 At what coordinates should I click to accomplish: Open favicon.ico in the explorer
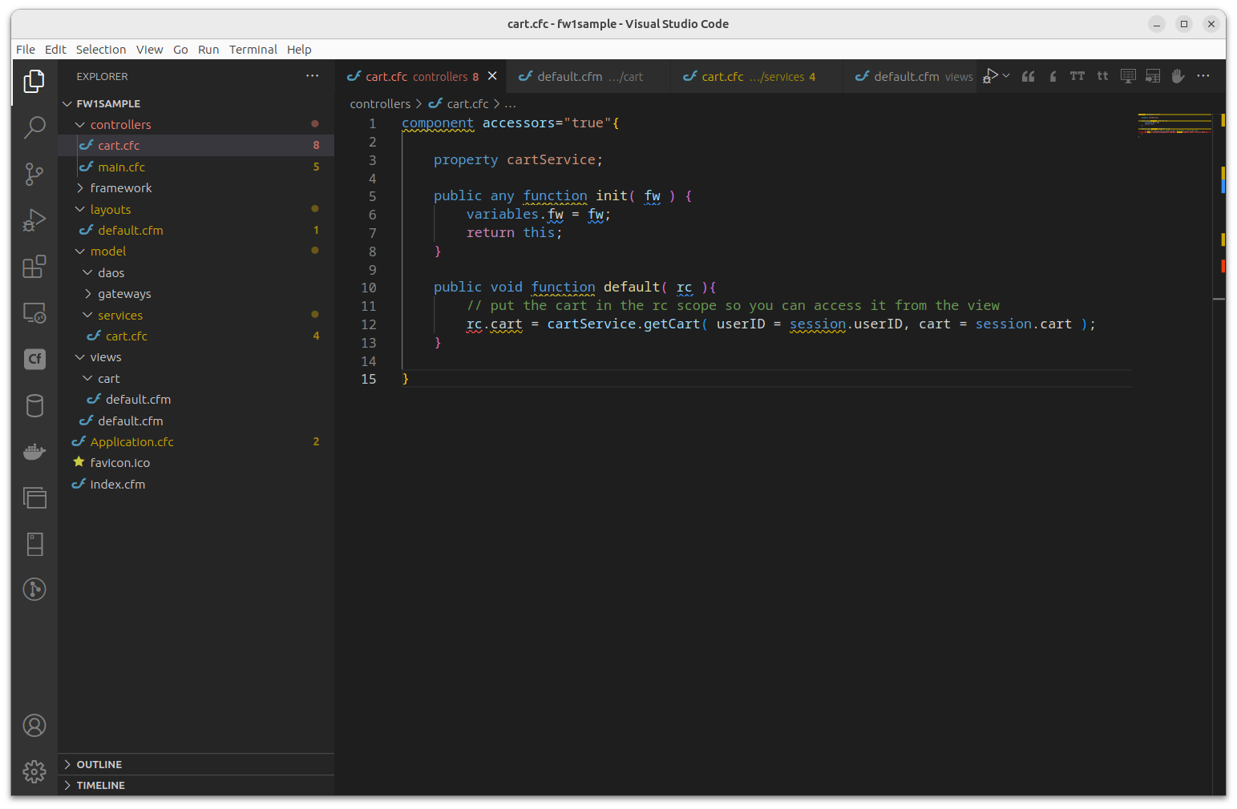196,463
